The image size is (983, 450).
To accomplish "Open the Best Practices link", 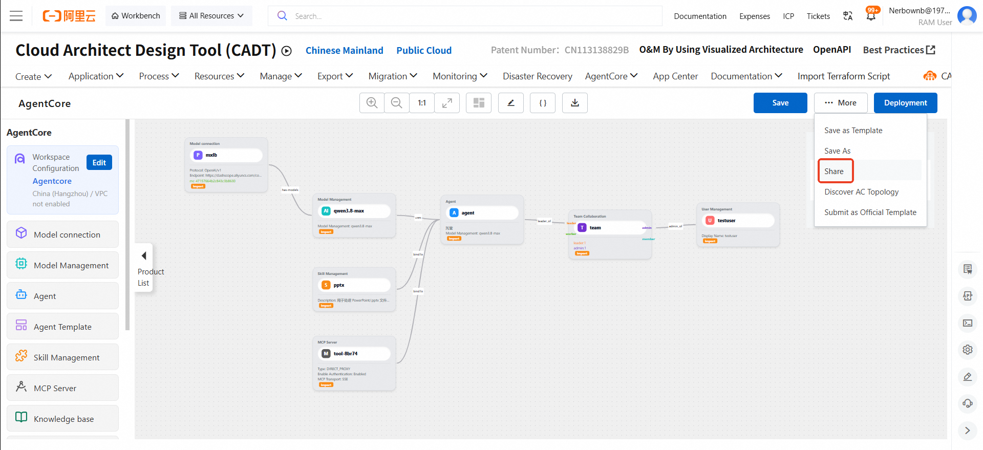I will [x=899, y=50].
